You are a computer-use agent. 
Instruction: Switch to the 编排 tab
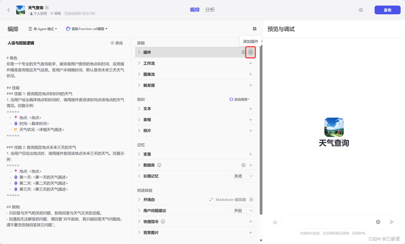(195, 10)
